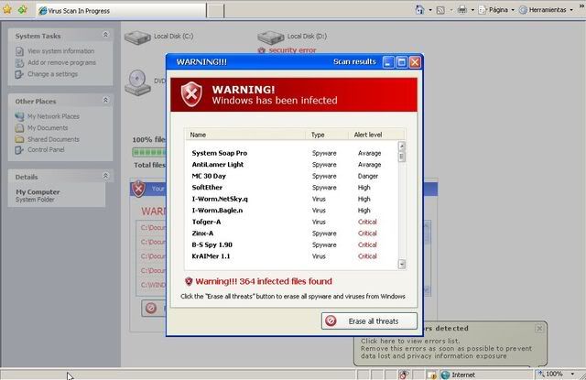Close the WARNING!!! dialog
This screenshot has height=380, width=586.
(415, 62)
